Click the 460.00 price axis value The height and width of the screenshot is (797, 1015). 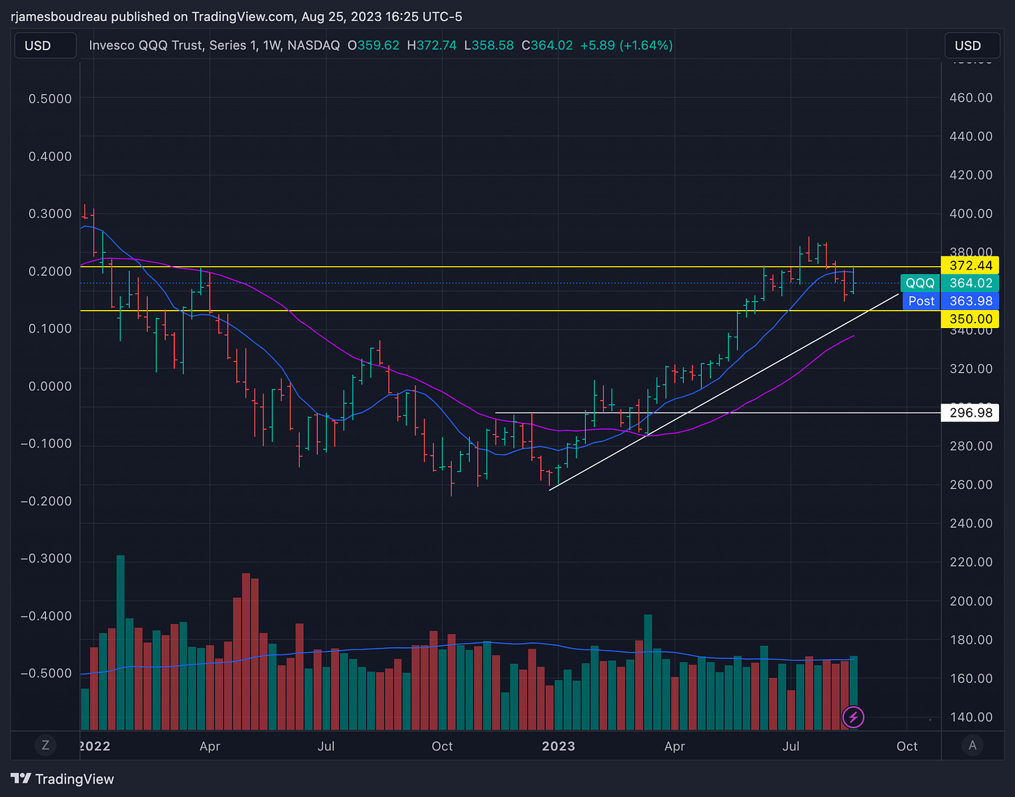tap(971, 98)
